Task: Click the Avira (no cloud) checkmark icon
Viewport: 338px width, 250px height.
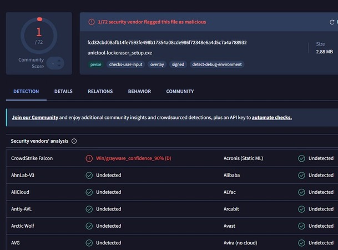Action: pos(301,243)
